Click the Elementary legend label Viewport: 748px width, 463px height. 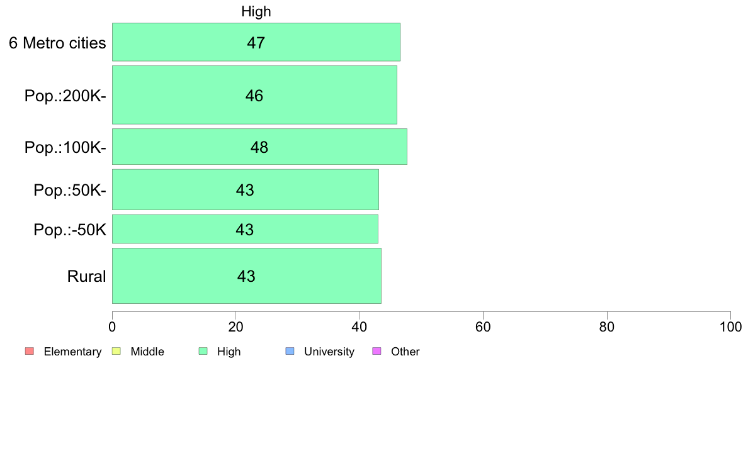coord(72,352)
